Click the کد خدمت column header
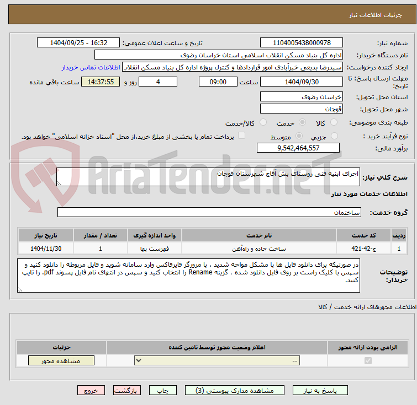The height and width of the screenshot is (405, 417). click(363, 235)
